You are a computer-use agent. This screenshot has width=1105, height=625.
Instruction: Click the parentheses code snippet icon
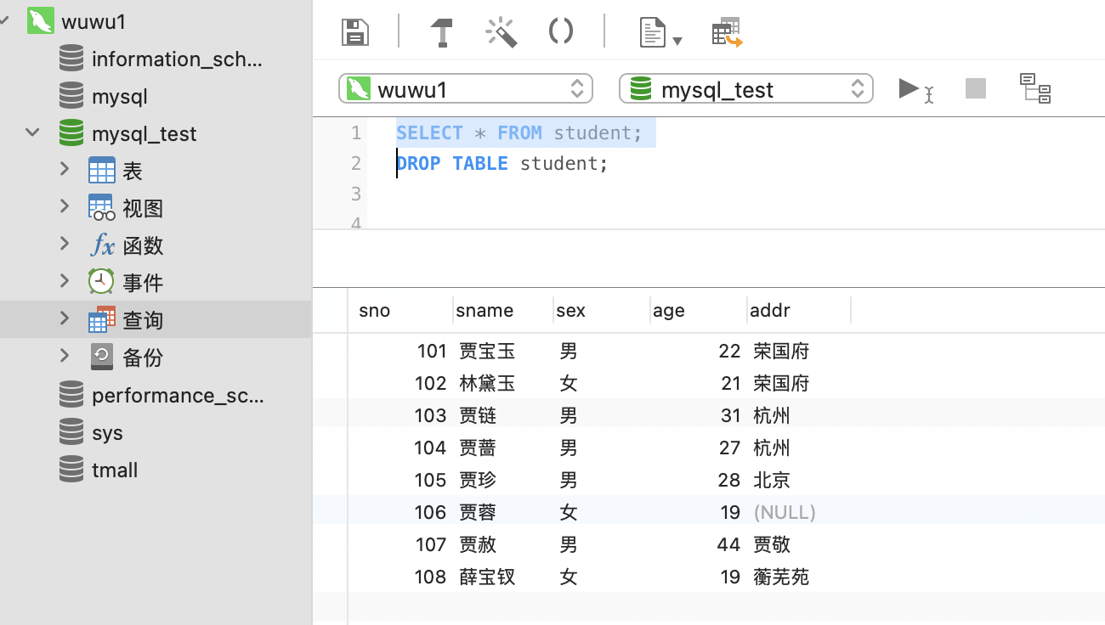[x=561, y=32]
